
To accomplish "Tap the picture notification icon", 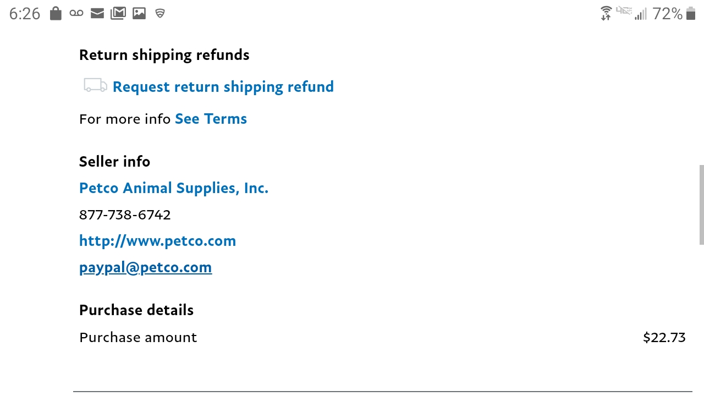I will pos(139,13).
